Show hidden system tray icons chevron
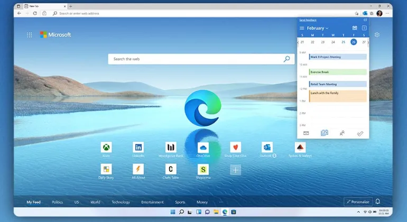Image resolution: width=407 pixels, height=222 pixels. pos(358,212)
